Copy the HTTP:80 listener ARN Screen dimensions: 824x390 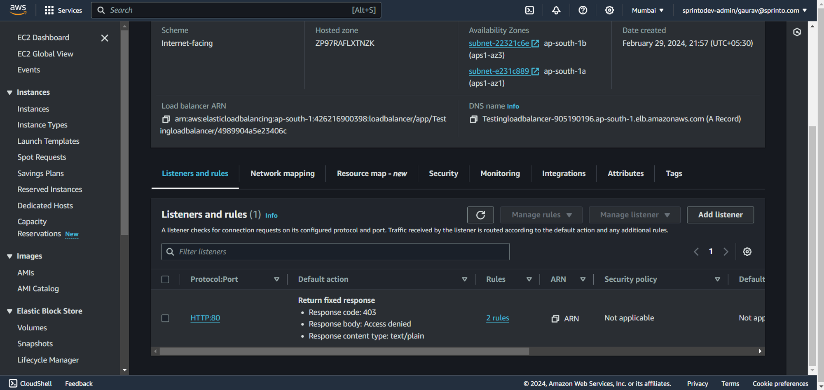tap(555, 319)
